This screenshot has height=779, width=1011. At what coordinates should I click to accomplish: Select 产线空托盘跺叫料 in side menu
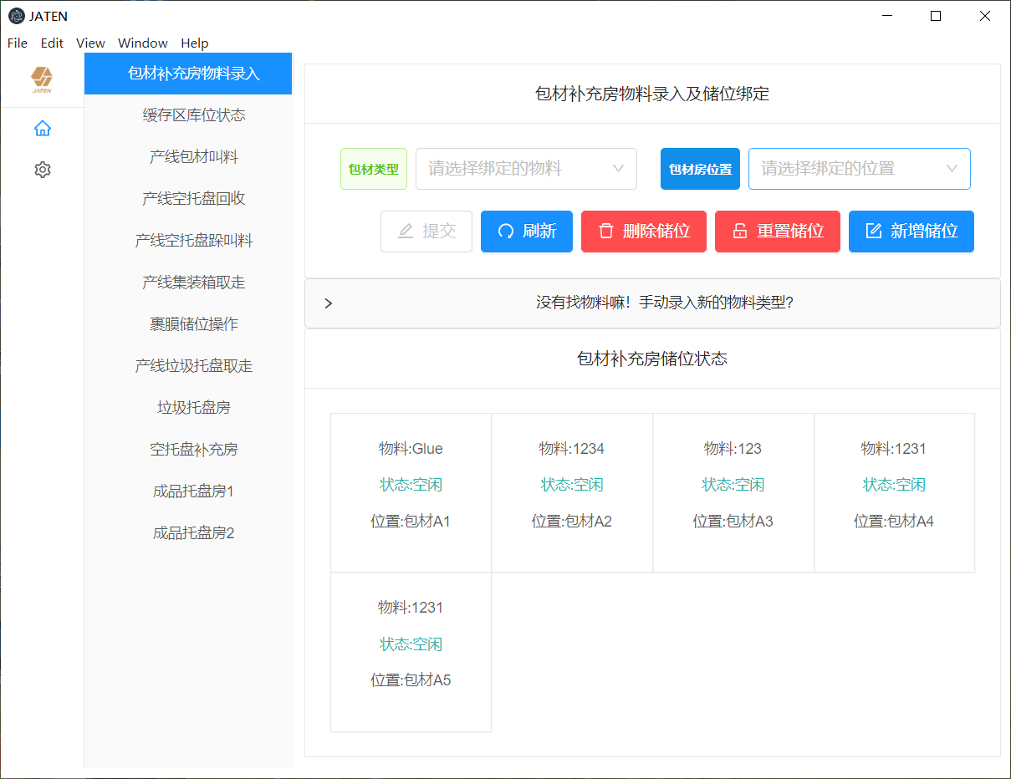188,241
